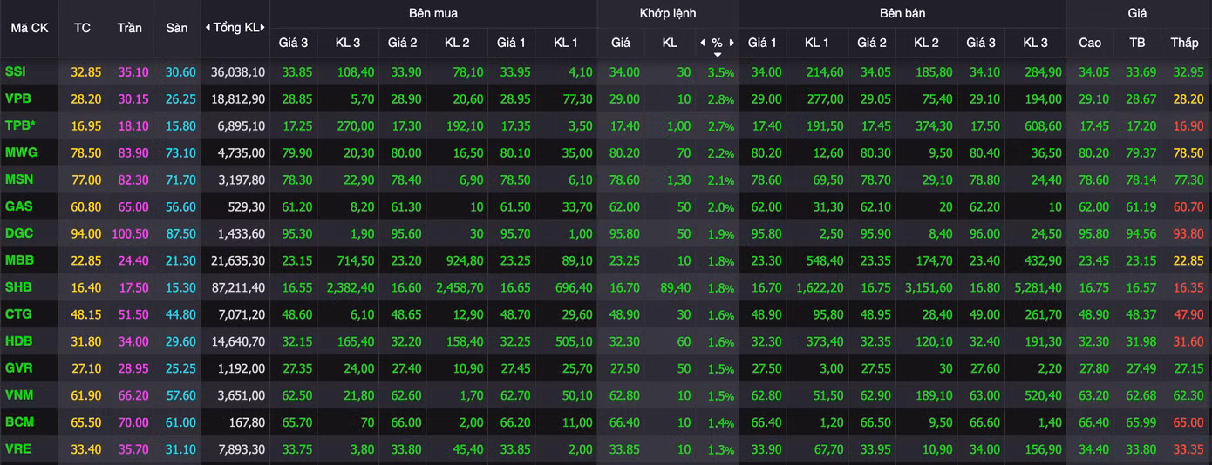
Task: Select the Giá group header at far right
Action: pos(1137,13)
